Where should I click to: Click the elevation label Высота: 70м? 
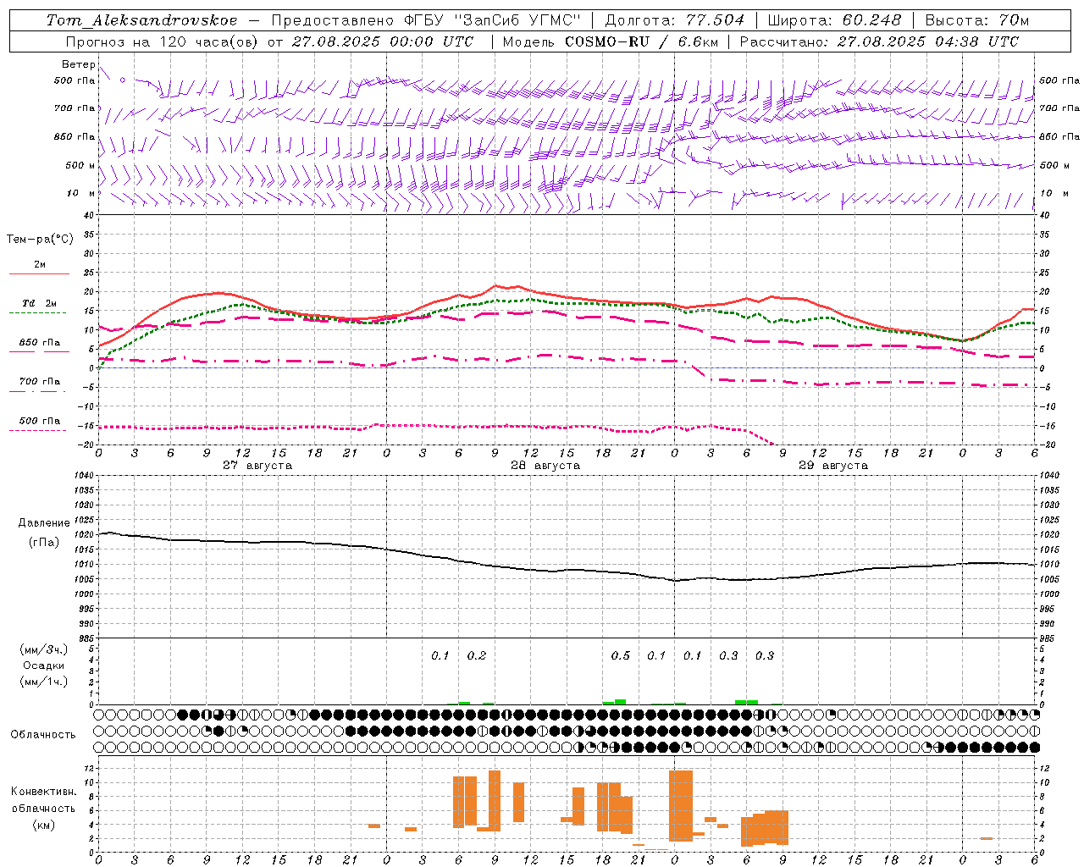(977, 20)
